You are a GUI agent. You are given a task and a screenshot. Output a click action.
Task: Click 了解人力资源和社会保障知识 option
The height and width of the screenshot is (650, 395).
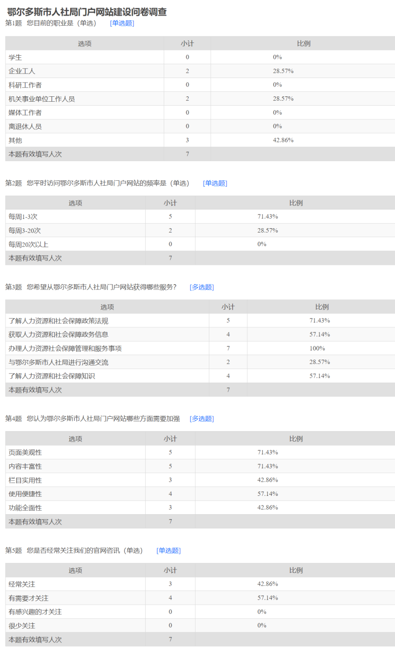click(x=52, y=376)
